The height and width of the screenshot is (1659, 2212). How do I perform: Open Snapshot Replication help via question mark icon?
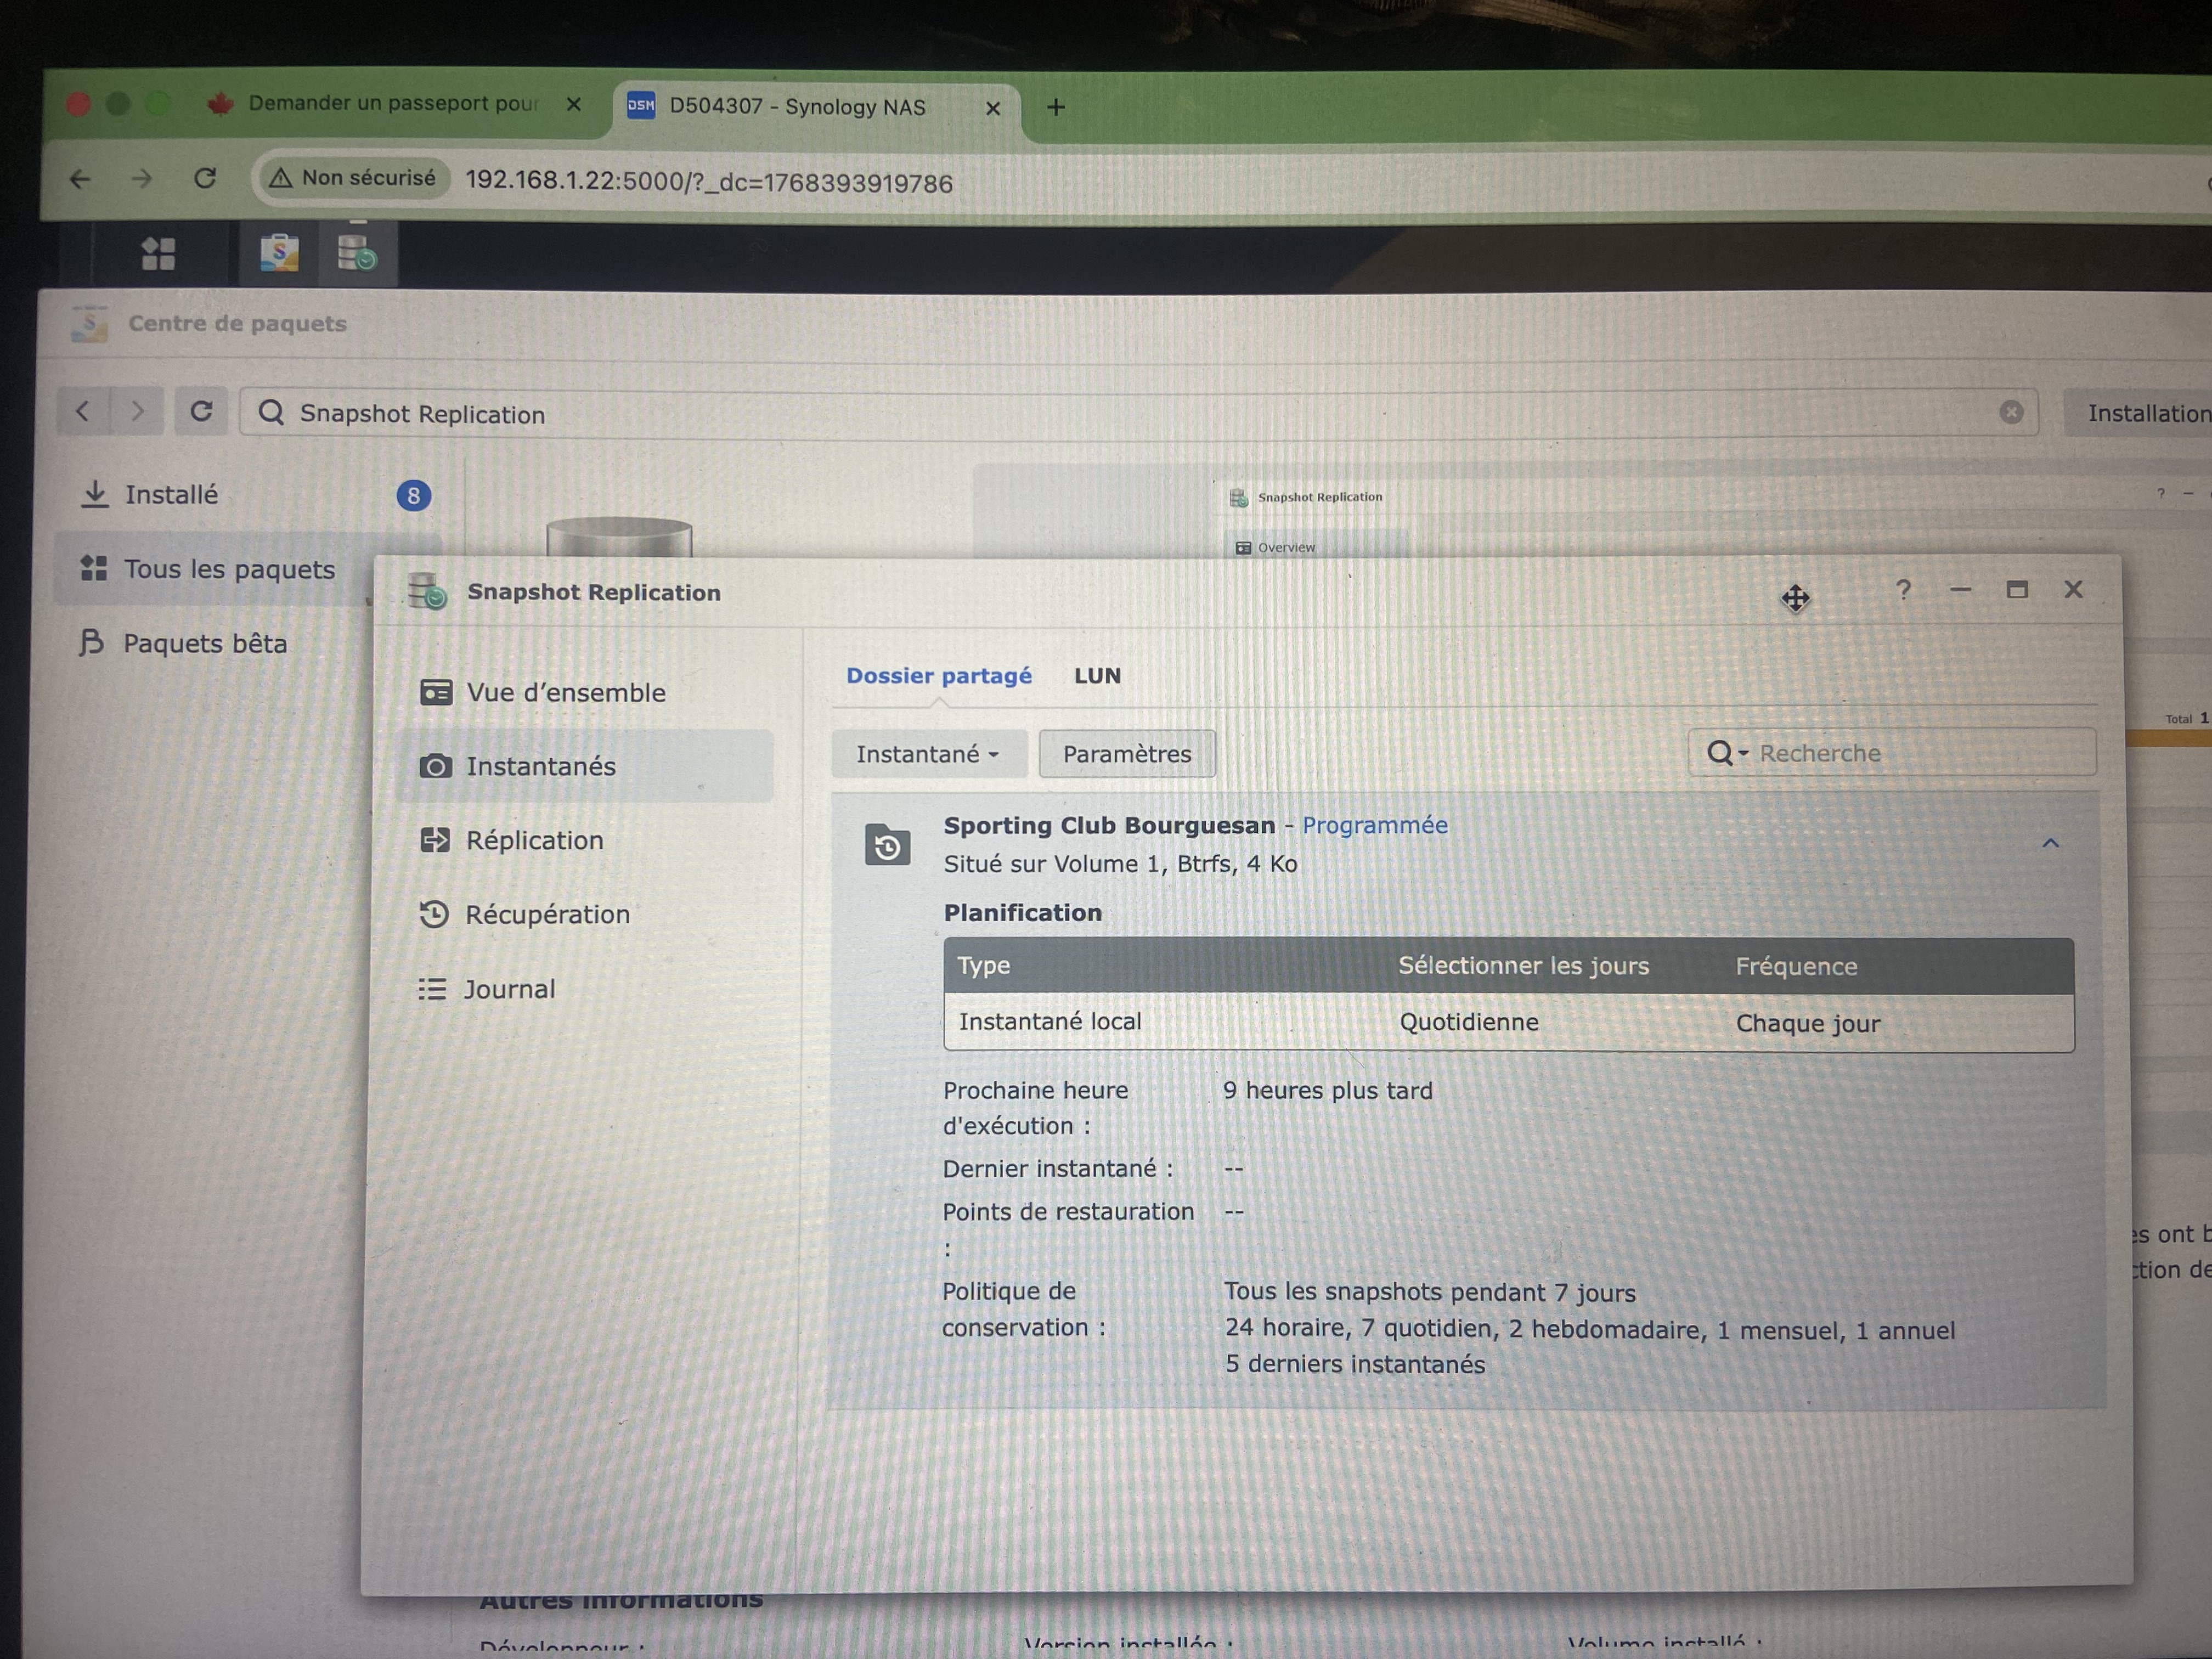(1904, 590)
